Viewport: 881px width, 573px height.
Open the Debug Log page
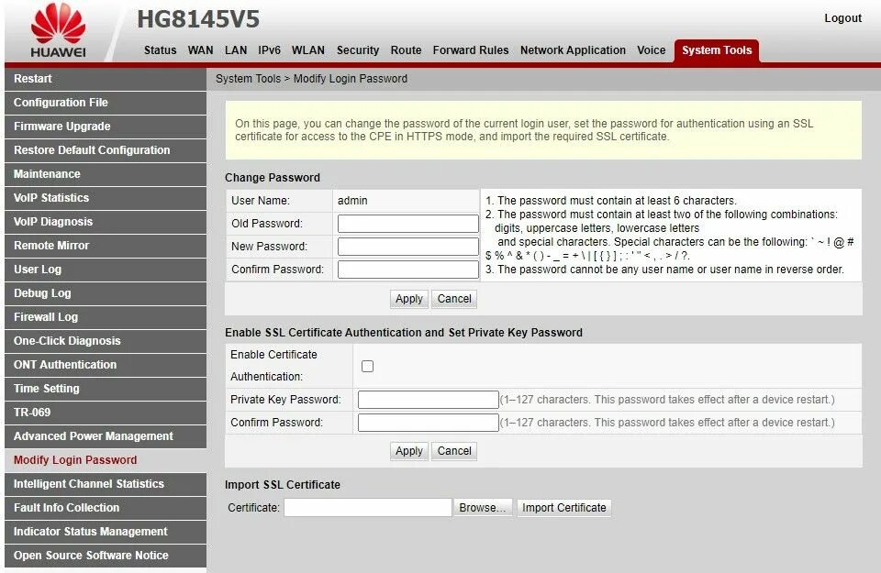coord(106,293)
